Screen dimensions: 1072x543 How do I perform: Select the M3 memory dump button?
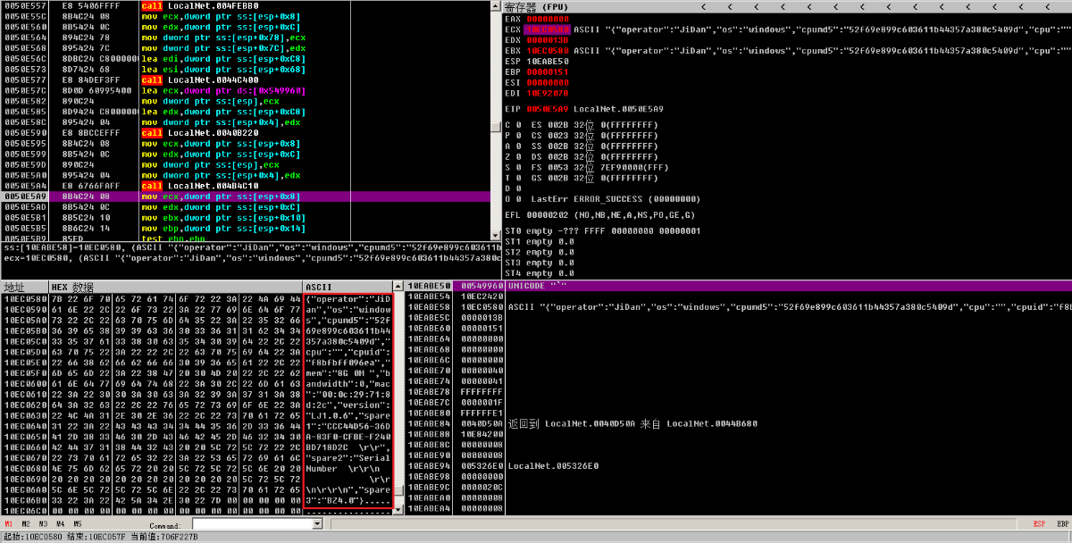44,524
